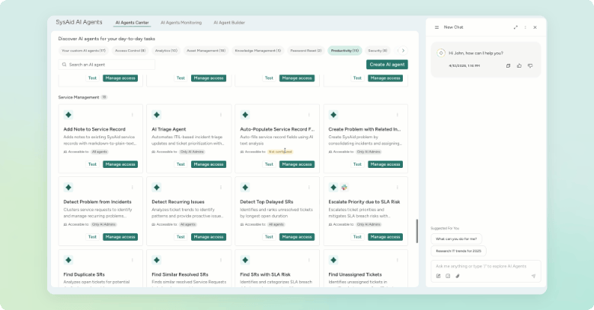Click the Find SRs with SLA Risk agent icon
The height and width of the screenshot is (310, 594).
tap(245, 260)
